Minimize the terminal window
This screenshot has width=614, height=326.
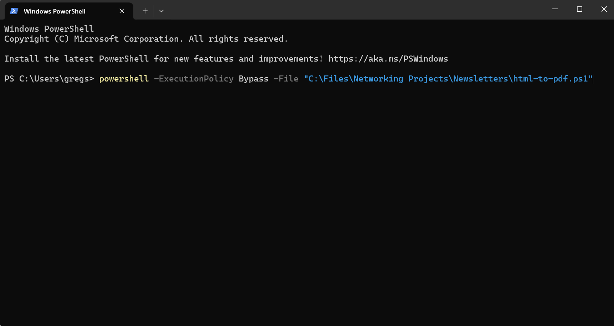tap(555, 9)
